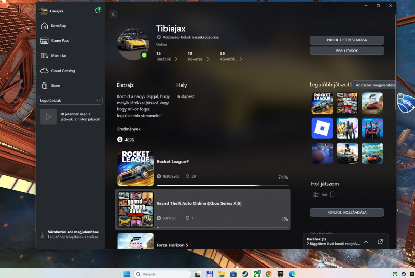Go back with the back arrow button
Viewport: 415px width, 278px height.
pos(113,14)
